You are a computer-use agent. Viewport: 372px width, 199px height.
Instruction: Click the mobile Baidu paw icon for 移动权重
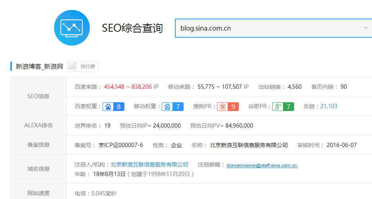point(167,107)
